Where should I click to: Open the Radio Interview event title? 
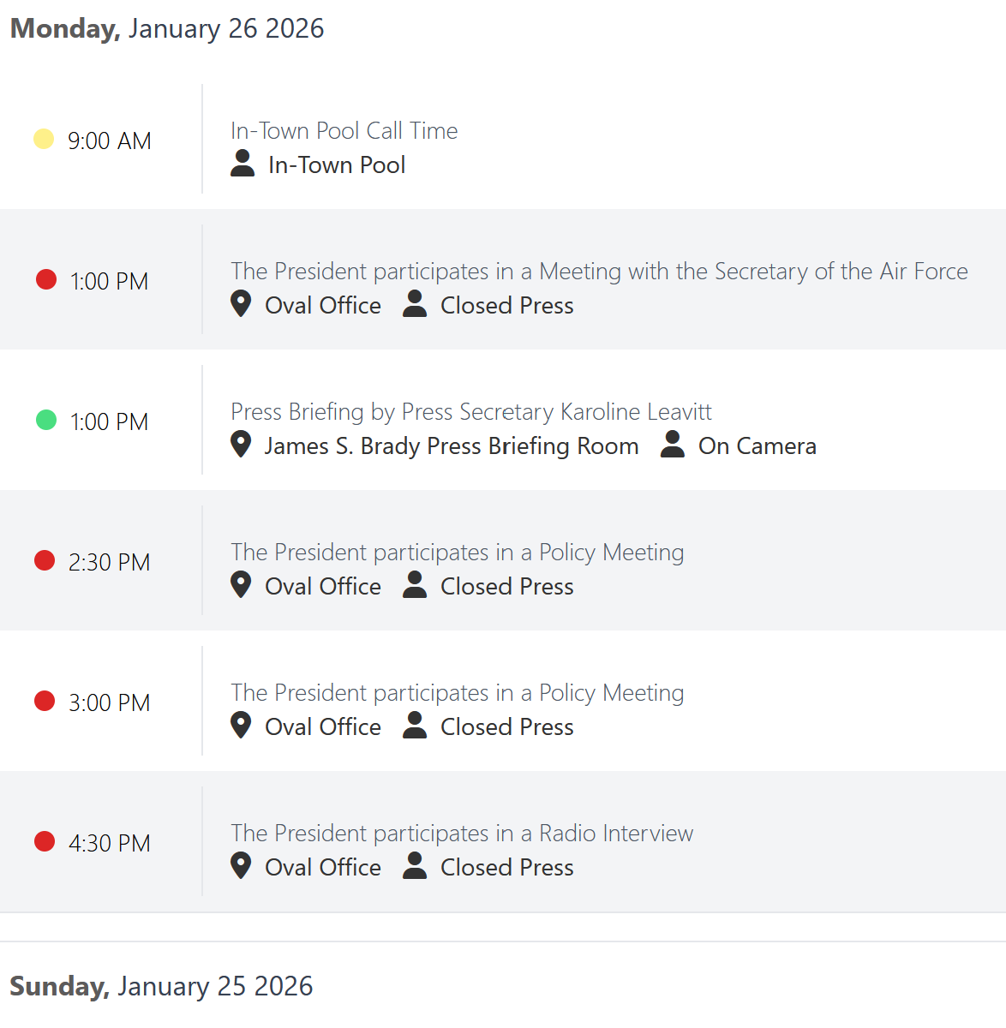[461, 833]
